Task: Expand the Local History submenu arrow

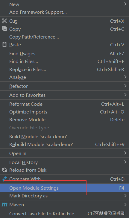Action: pyautogui.click(x=125, y=162)
